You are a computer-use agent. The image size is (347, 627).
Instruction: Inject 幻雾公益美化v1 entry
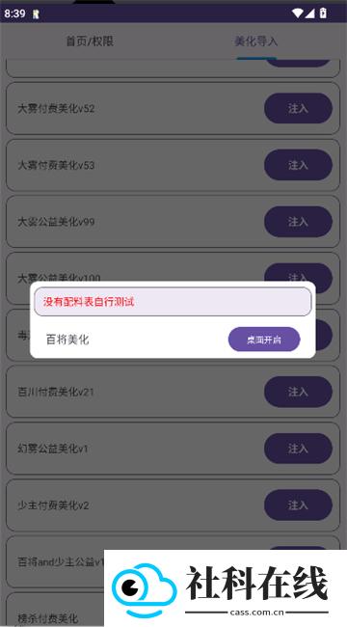click(x=298, y=449)
